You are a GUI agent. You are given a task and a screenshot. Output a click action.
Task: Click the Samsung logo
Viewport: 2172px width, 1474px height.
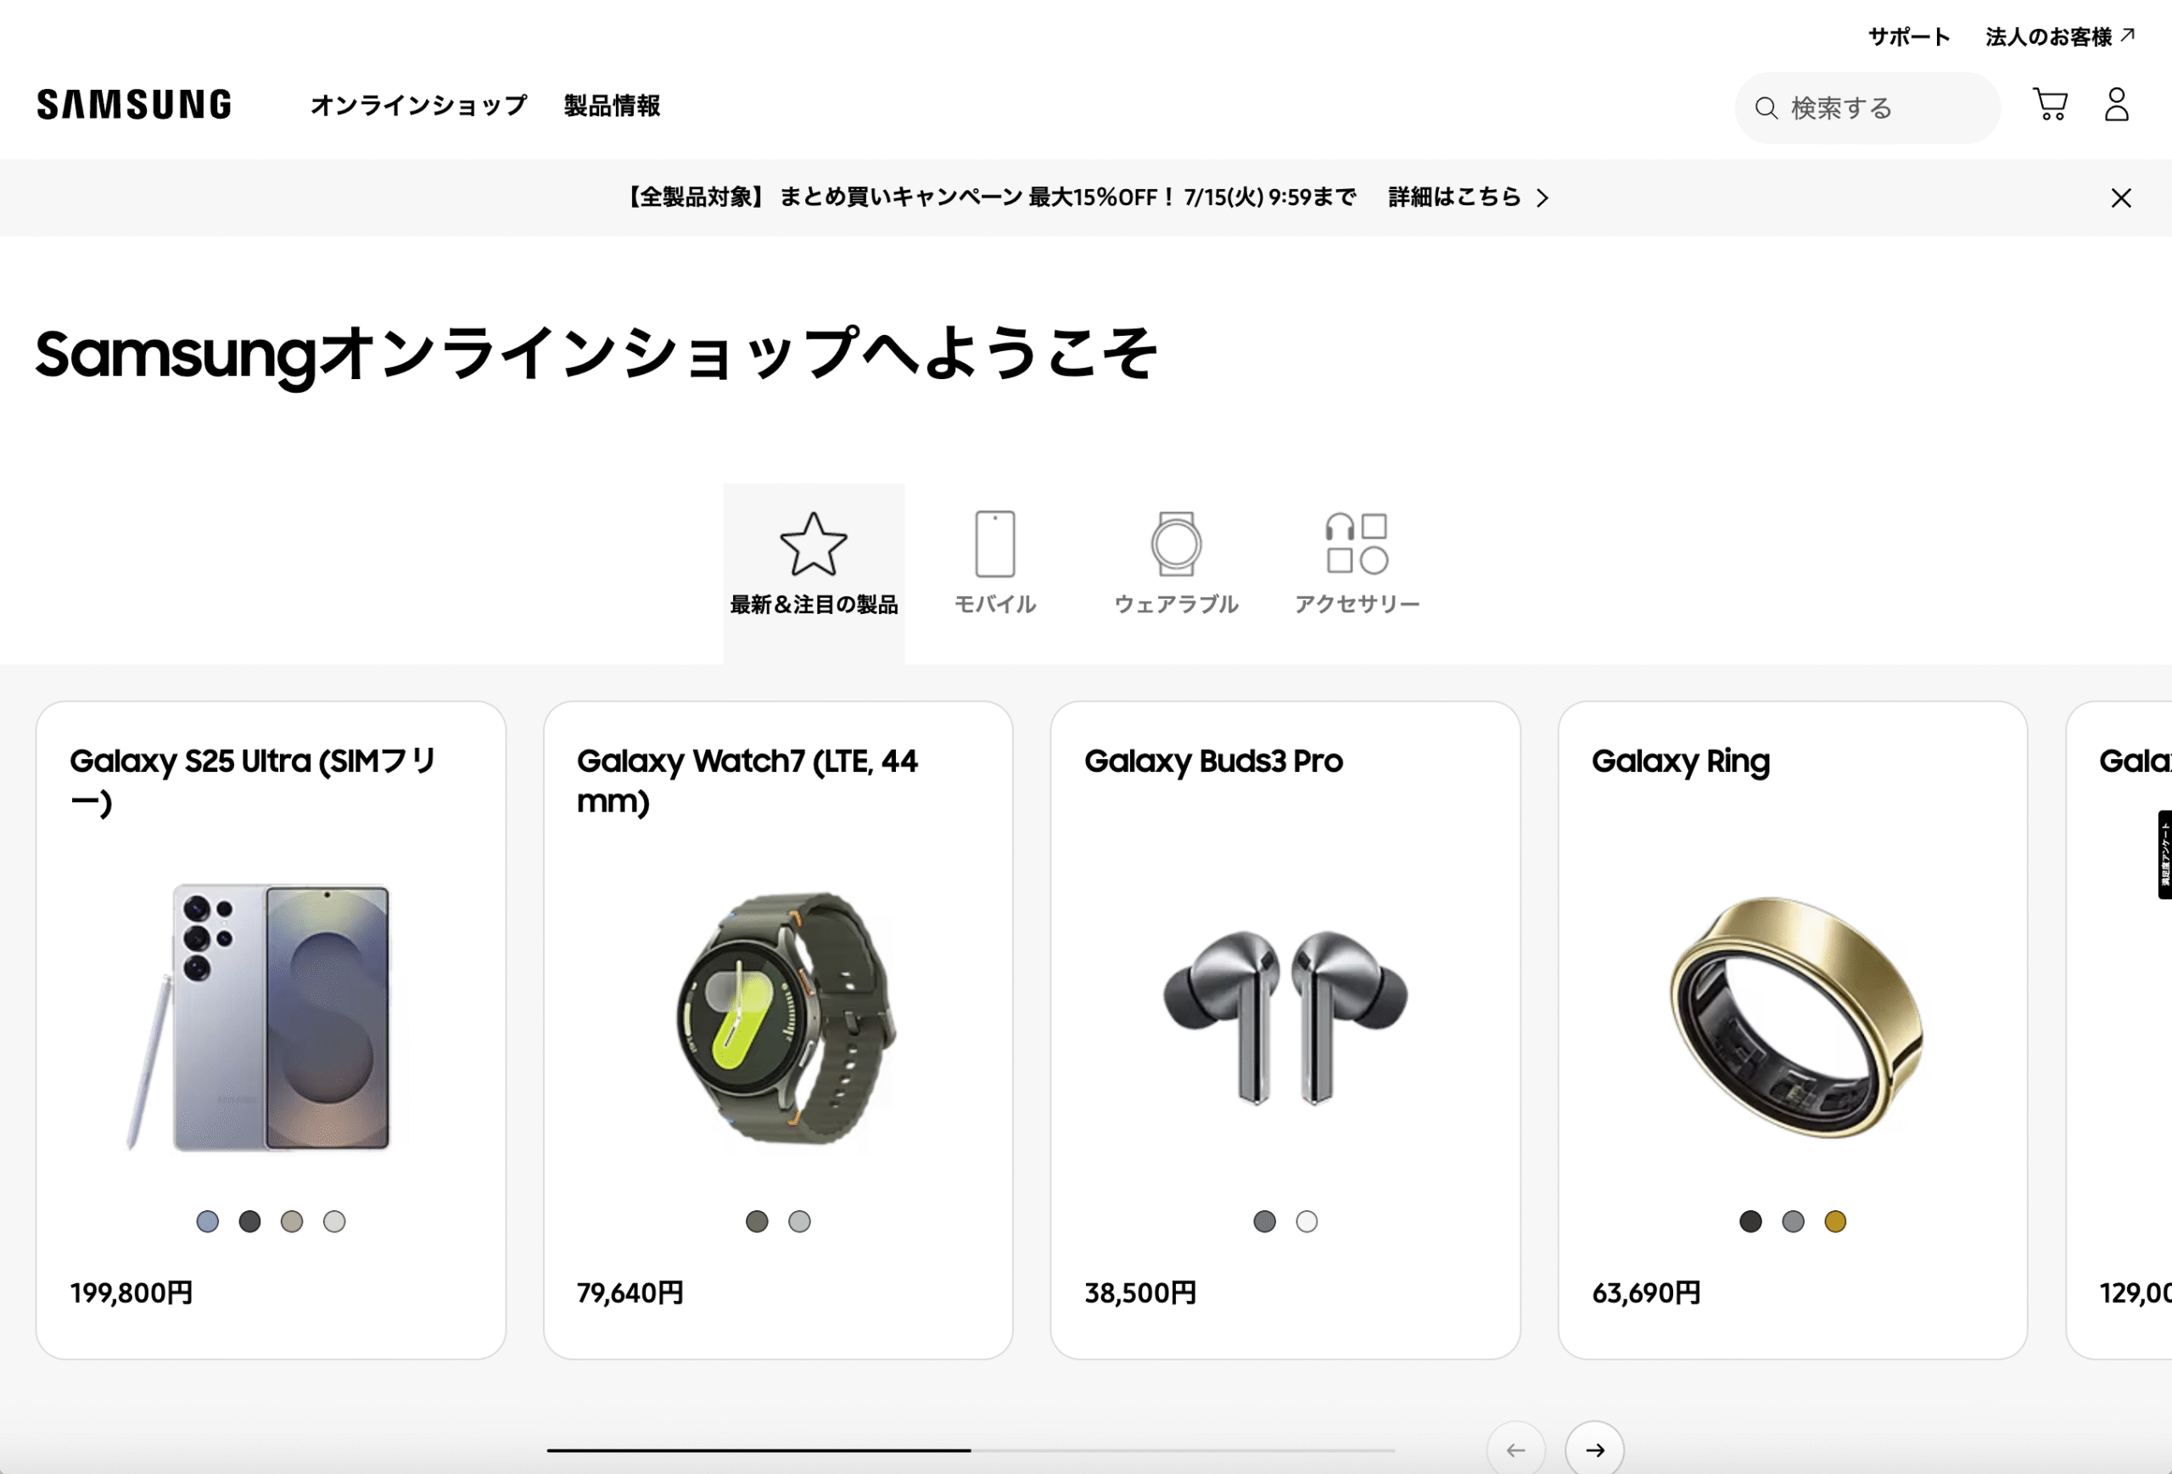pyautogui.click(x=134, y=104)
